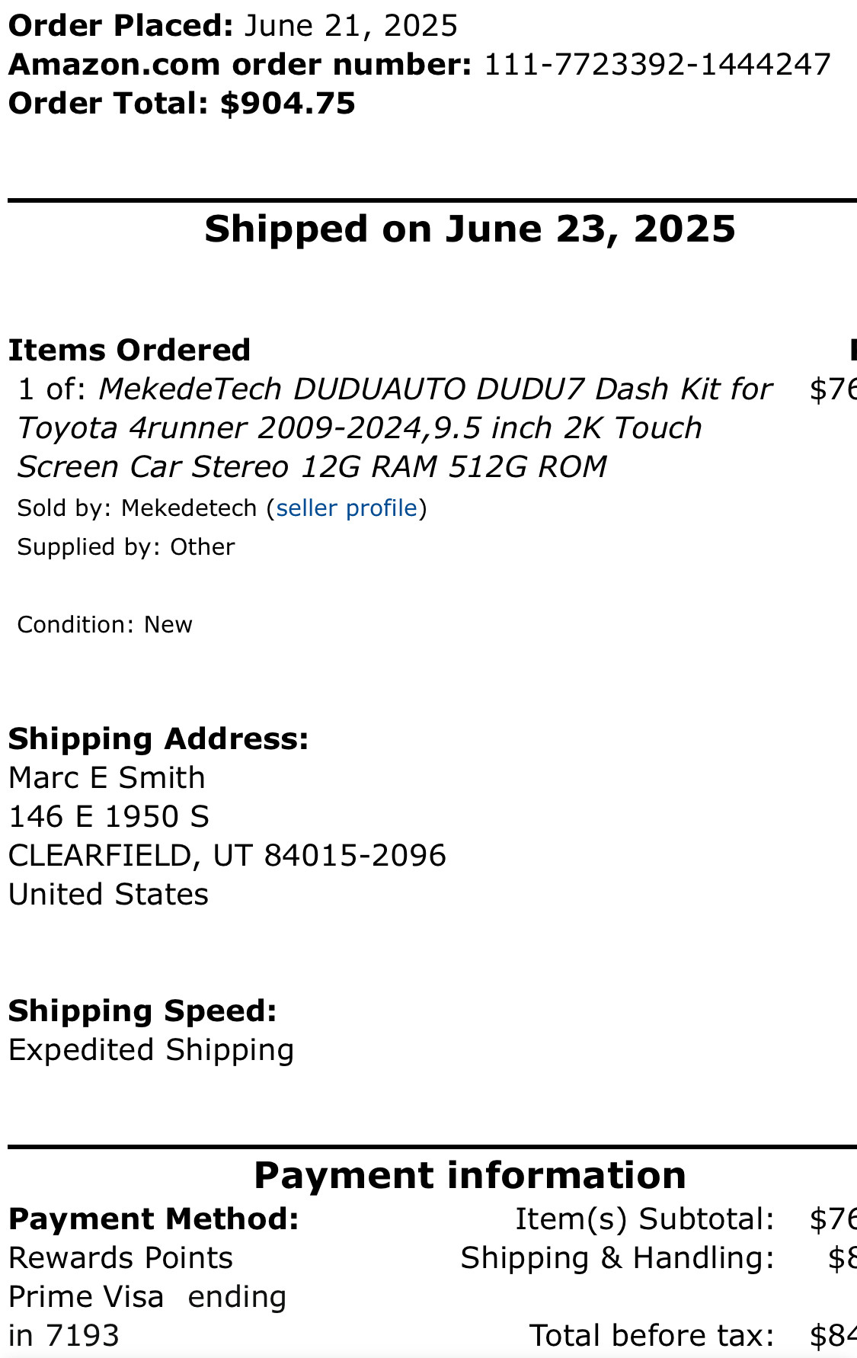Click the Sold by: Mekedetech text

point(137,508)
